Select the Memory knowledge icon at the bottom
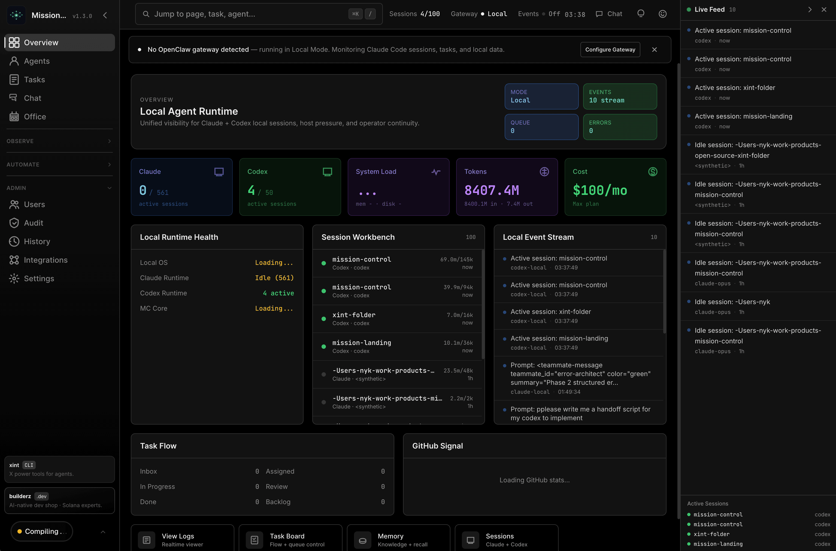The width and height of the screenshot is (836, 551). tap(363, 540)
